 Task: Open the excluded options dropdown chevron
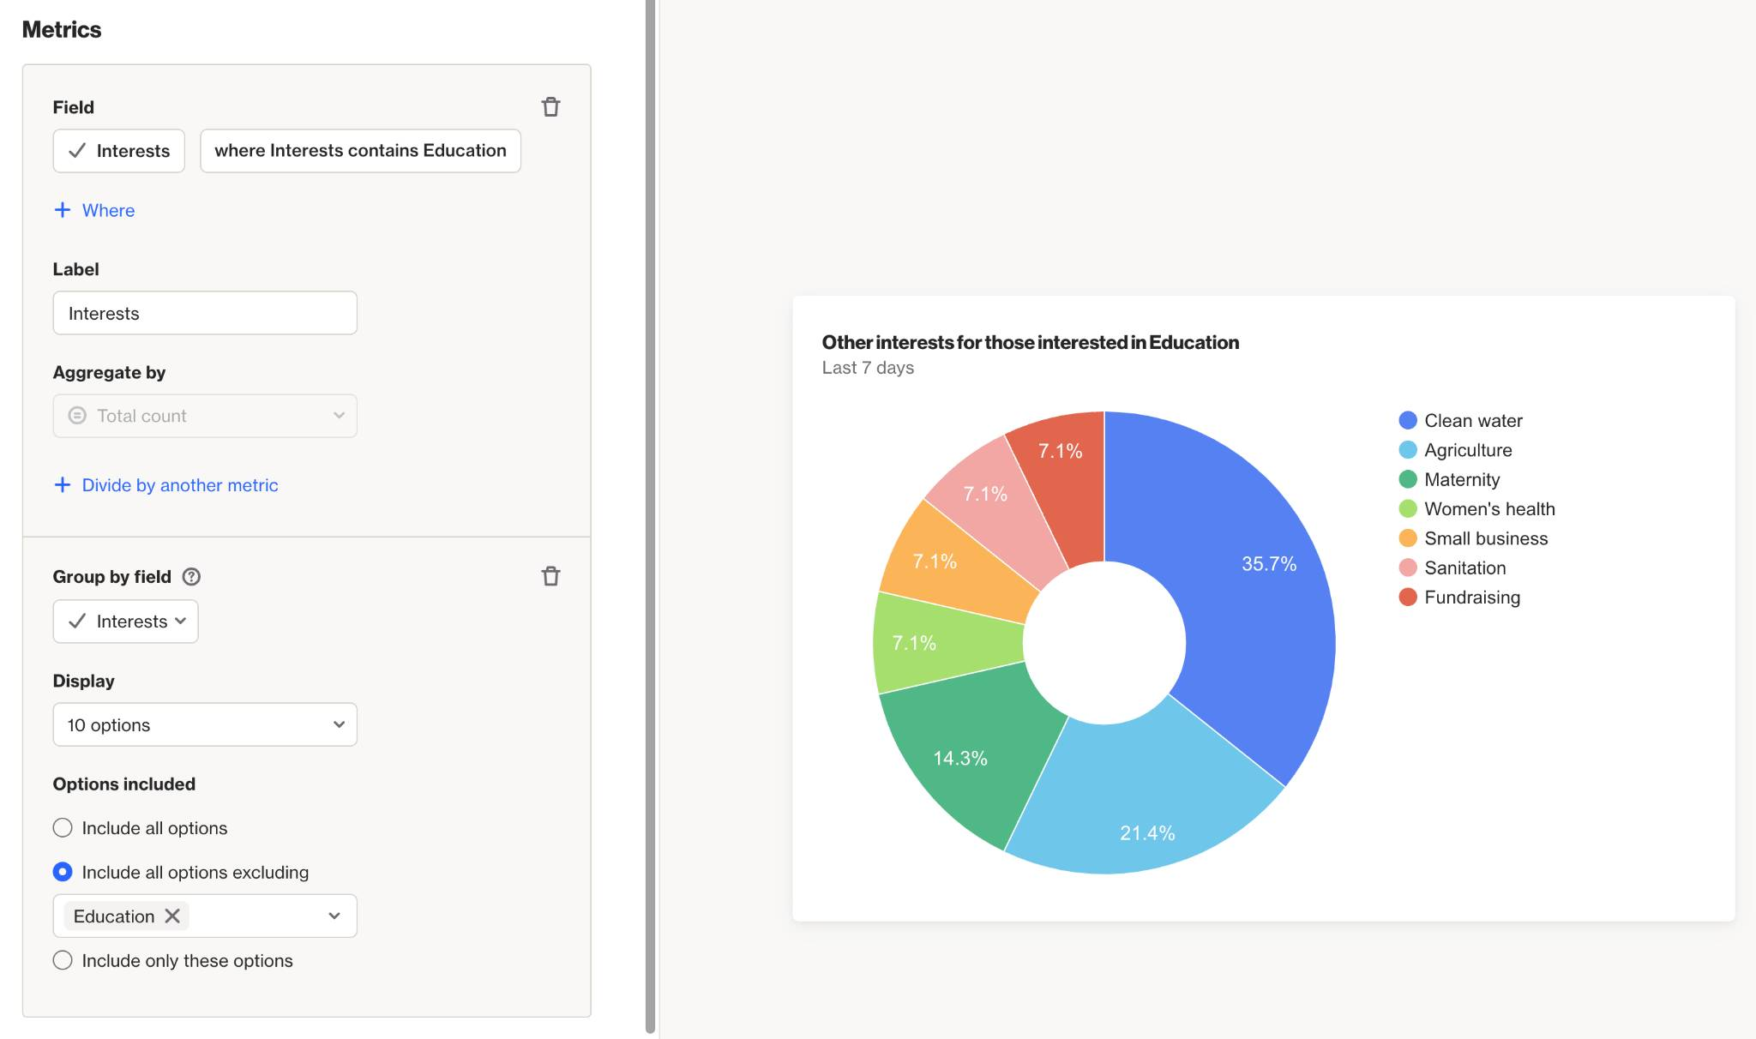334,916
